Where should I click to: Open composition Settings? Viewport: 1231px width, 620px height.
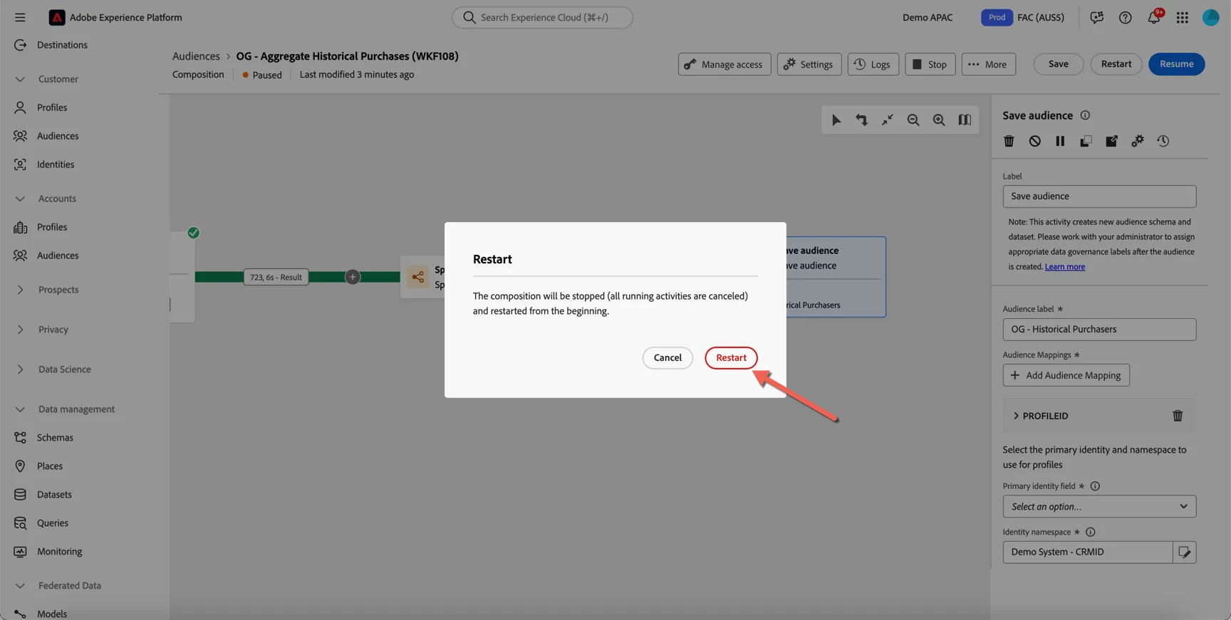[809, 64]
